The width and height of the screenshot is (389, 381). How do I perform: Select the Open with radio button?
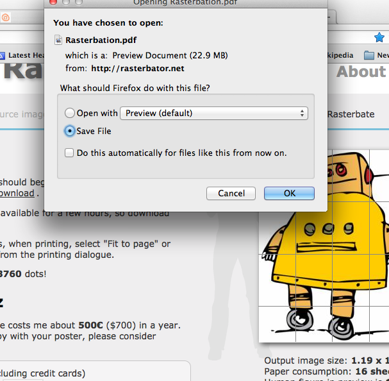point(70,113)
